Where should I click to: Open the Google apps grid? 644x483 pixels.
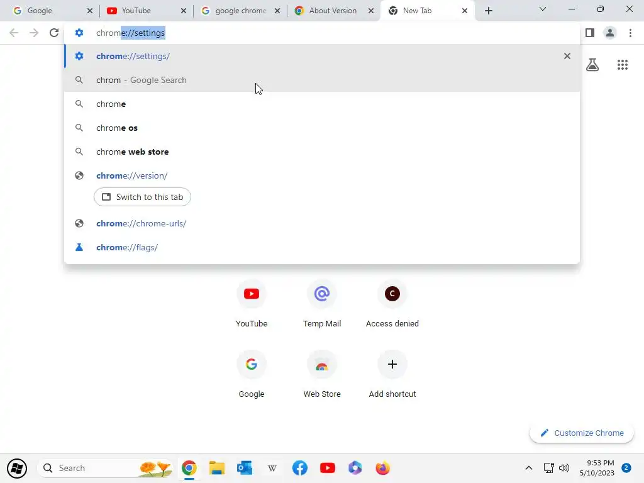[x=622, y=65]
